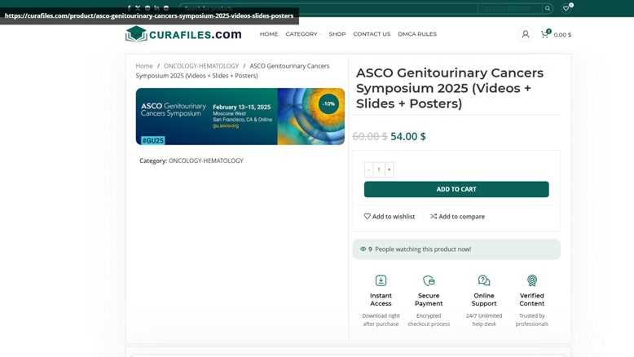
Task: Increase quantity with plus button
Action: (x=389, y=170)
